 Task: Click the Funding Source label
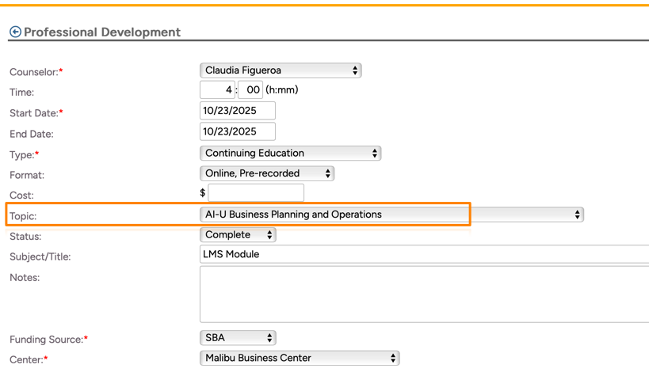click(46, 340)
